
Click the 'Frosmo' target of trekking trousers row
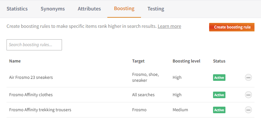tap(139, 110)
